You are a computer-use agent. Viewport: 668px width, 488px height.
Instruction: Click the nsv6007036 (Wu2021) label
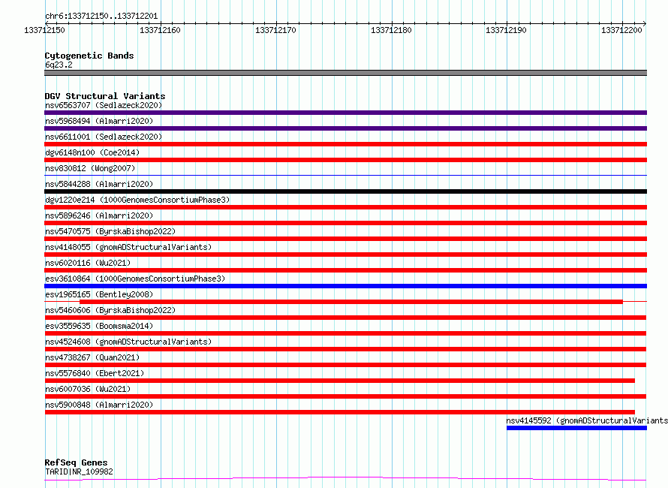coord(88,389)
